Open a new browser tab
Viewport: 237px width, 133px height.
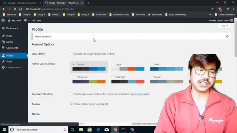(89, 3)
